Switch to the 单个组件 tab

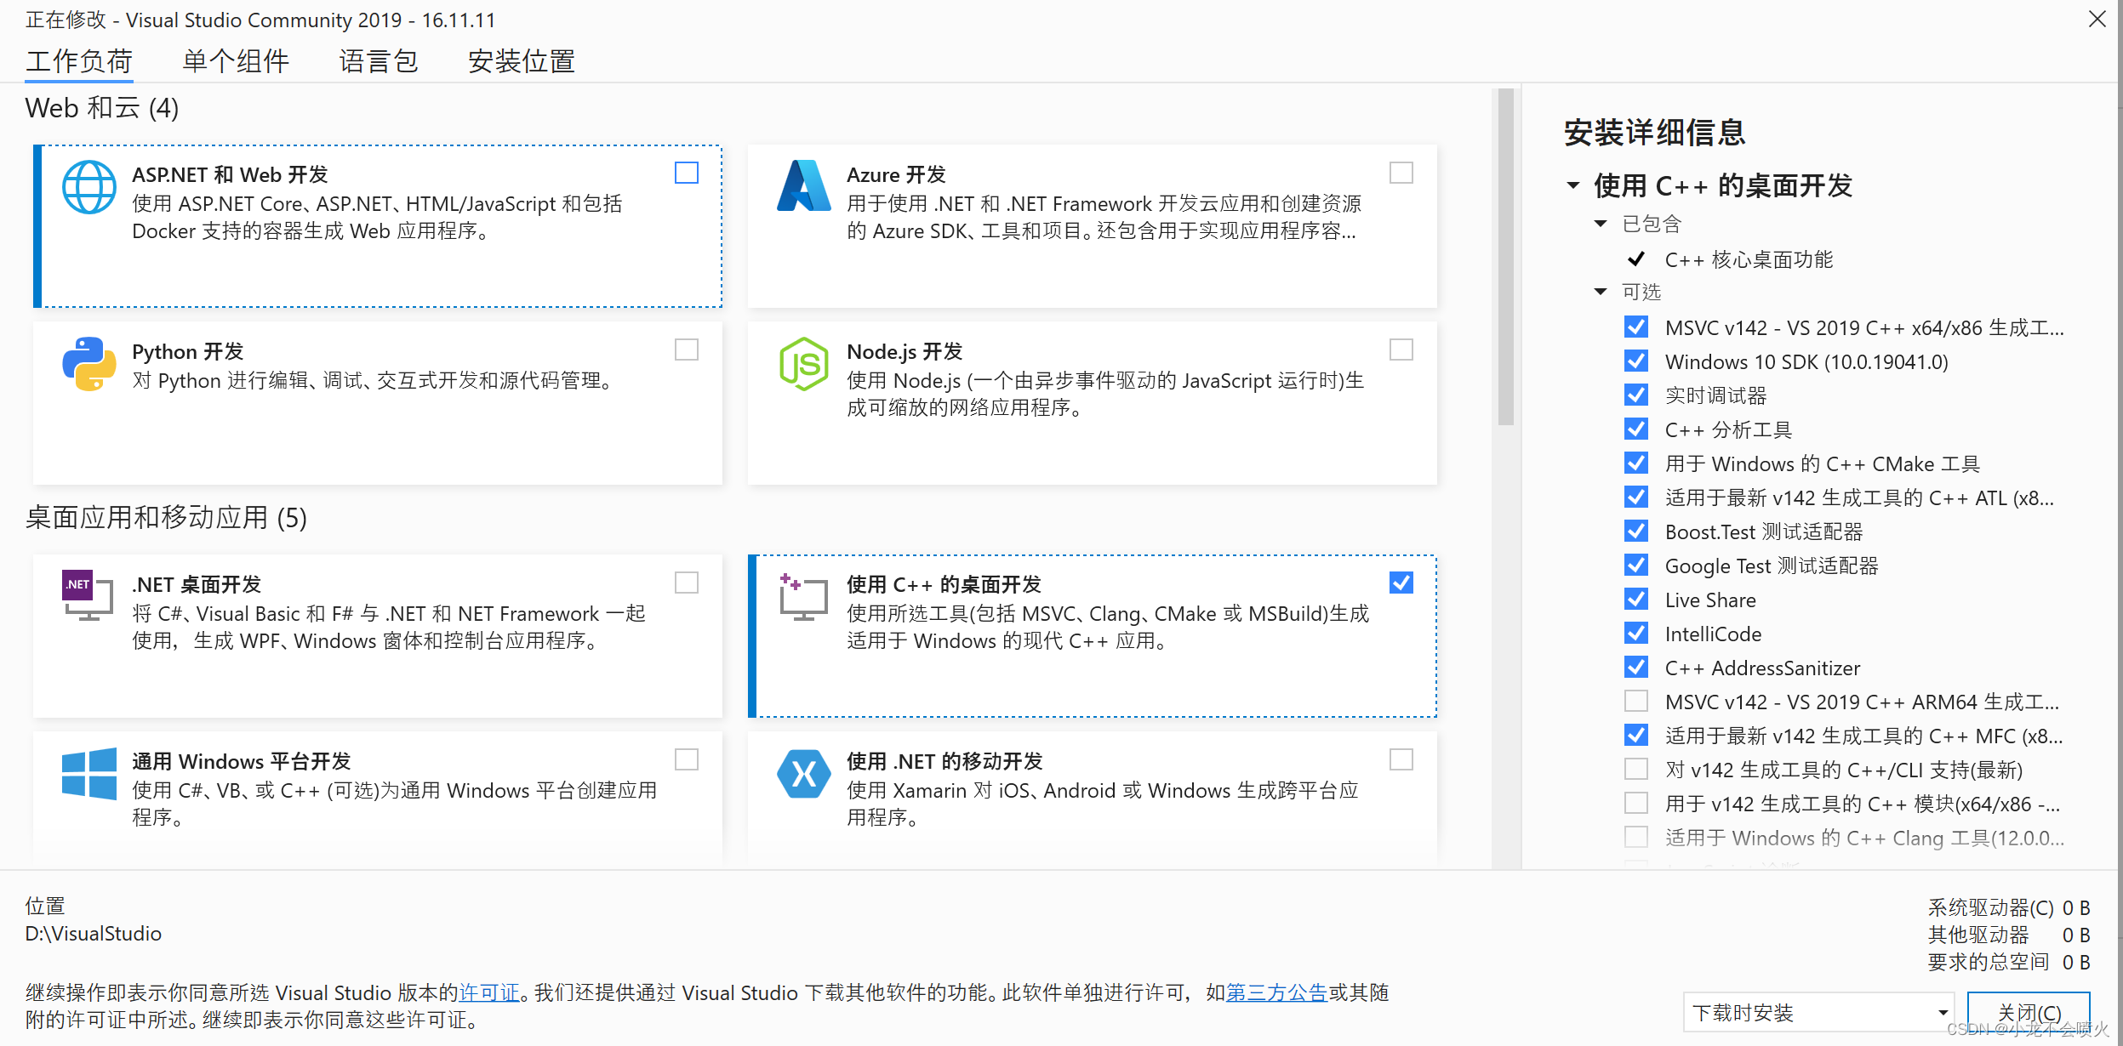236,61
